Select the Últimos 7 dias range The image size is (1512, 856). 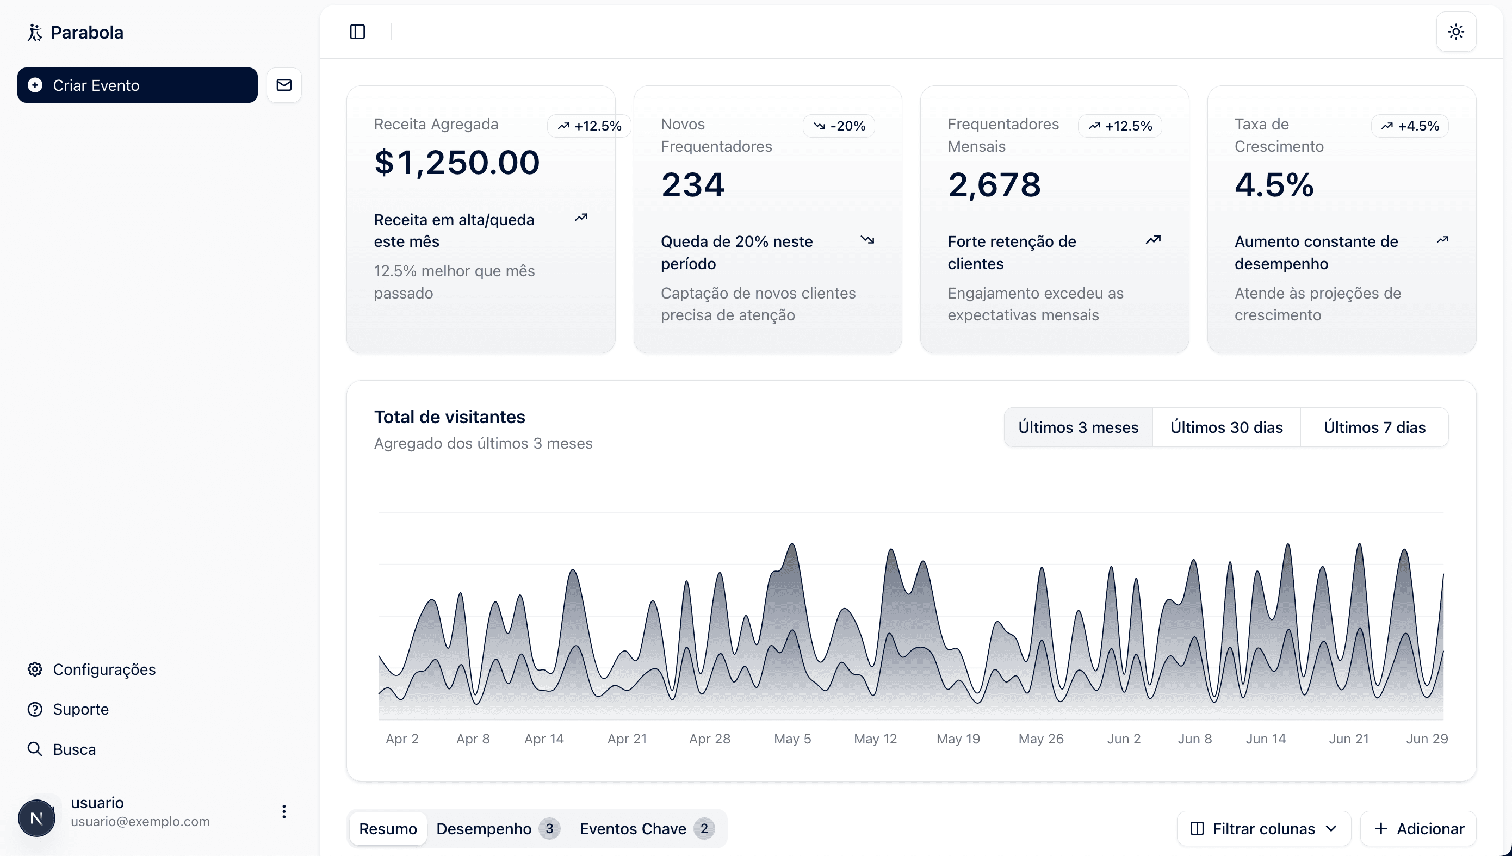pos(1374,427)
